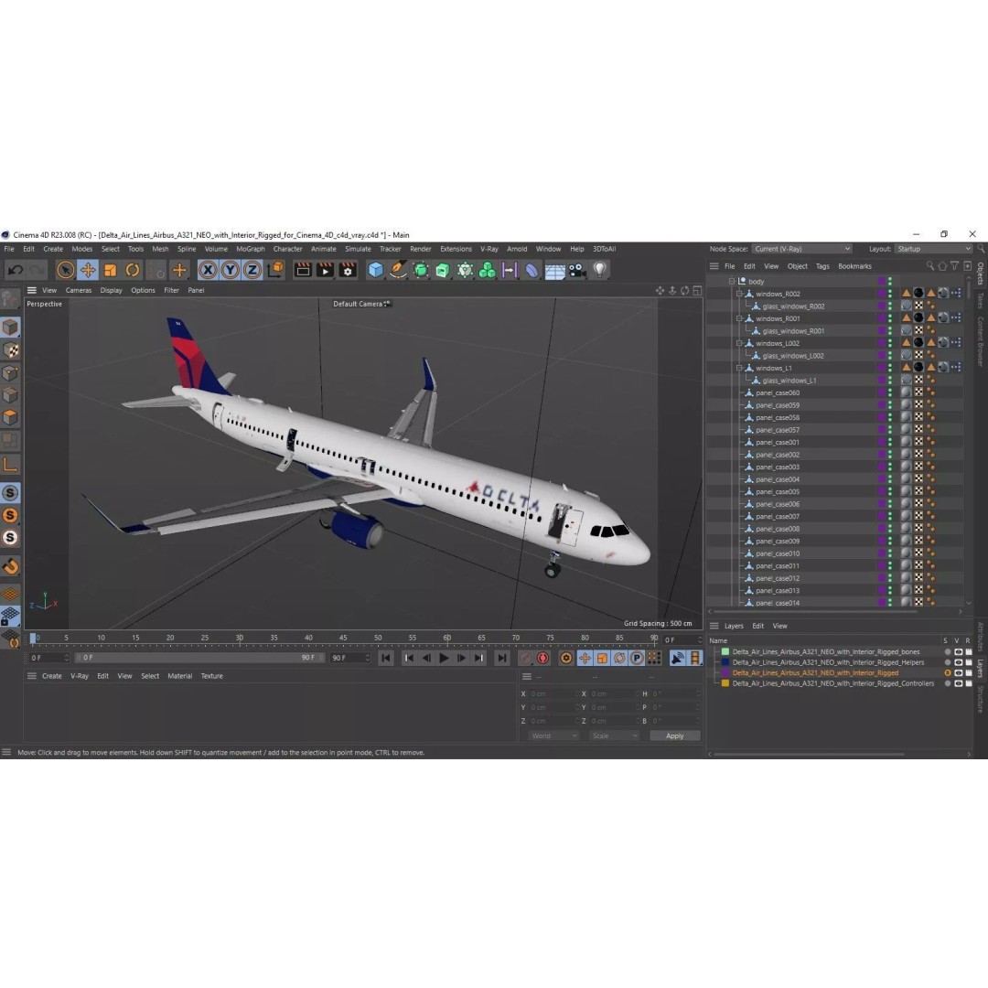Screen dimensions: 988x988
Task: Click the yellow swatch of Rigged_Controllers layer
Action: (725, 683)
